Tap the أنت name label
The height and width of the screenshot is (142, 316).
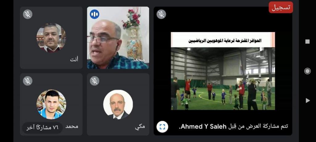[74, 60]
